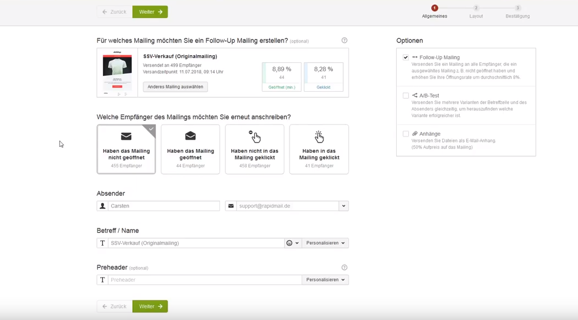
Task: Select 'Haben nicht in das Mailing geklickt' card
Action: pyautogui.click(x=255, y=149)
